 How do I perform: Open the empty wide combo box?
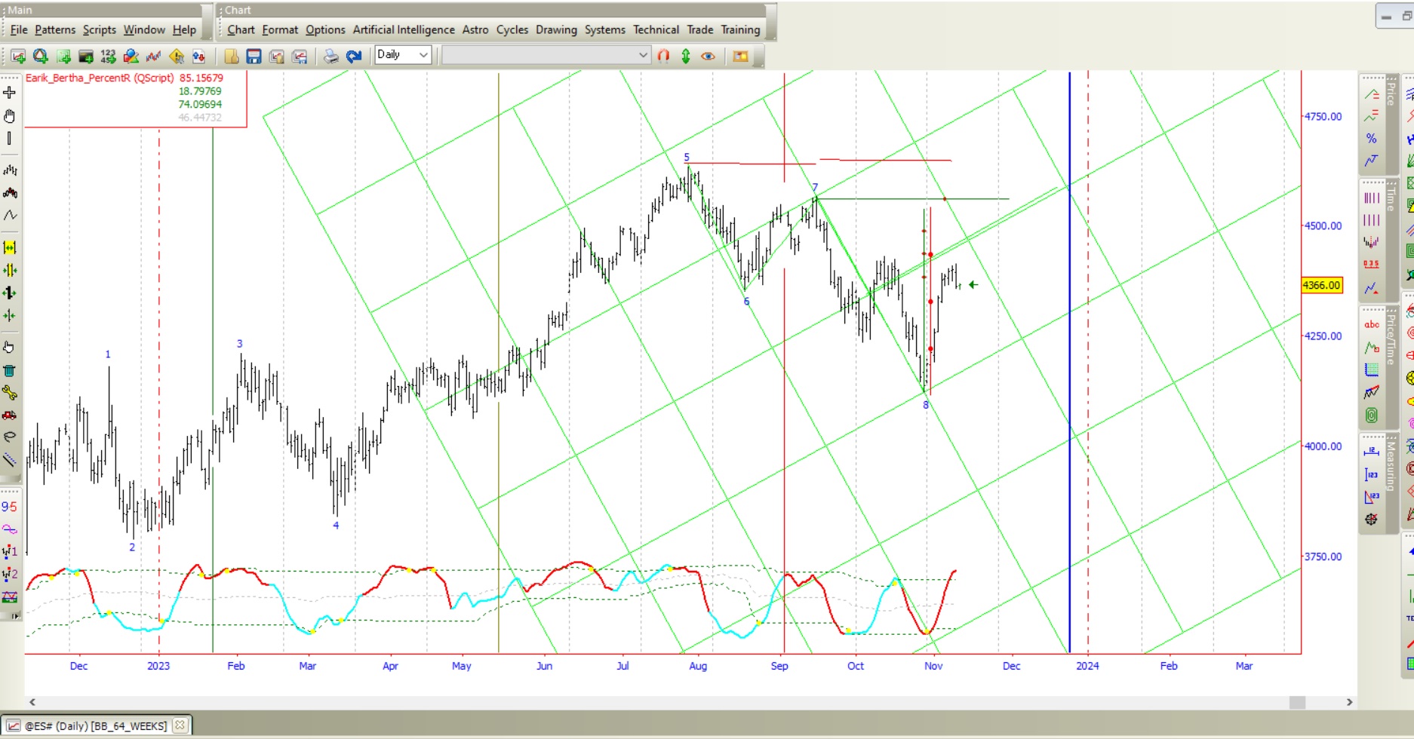pos(546,55)
